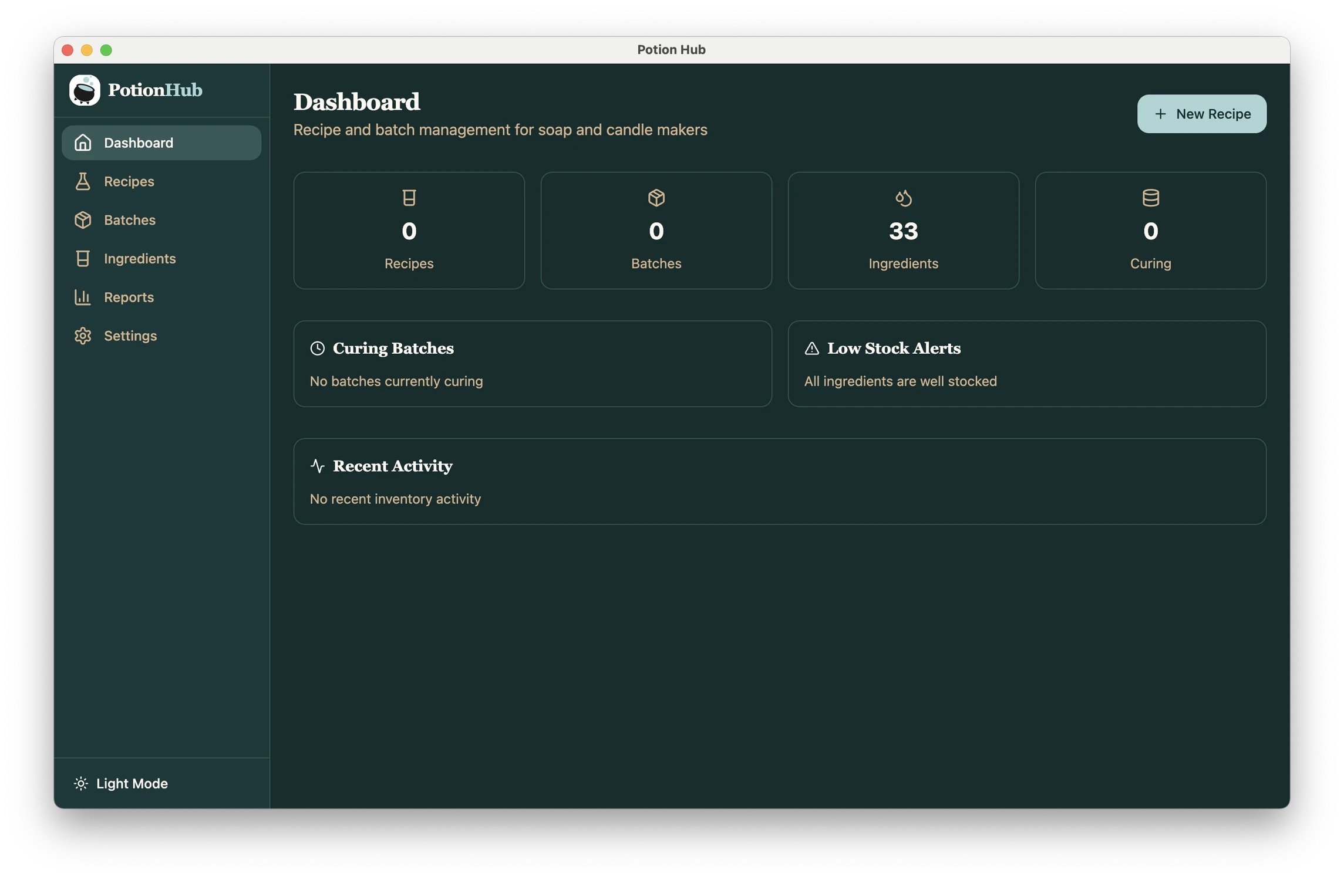Toggle Light Mode at sidebar bottom
Screen dimensions: 1344x880
[x=120, y=783]
